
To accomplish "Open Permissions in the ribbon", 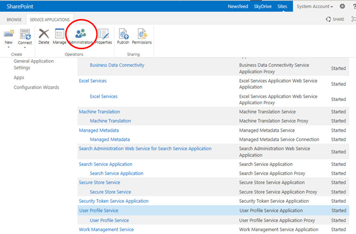I will (x=142, y=36).
